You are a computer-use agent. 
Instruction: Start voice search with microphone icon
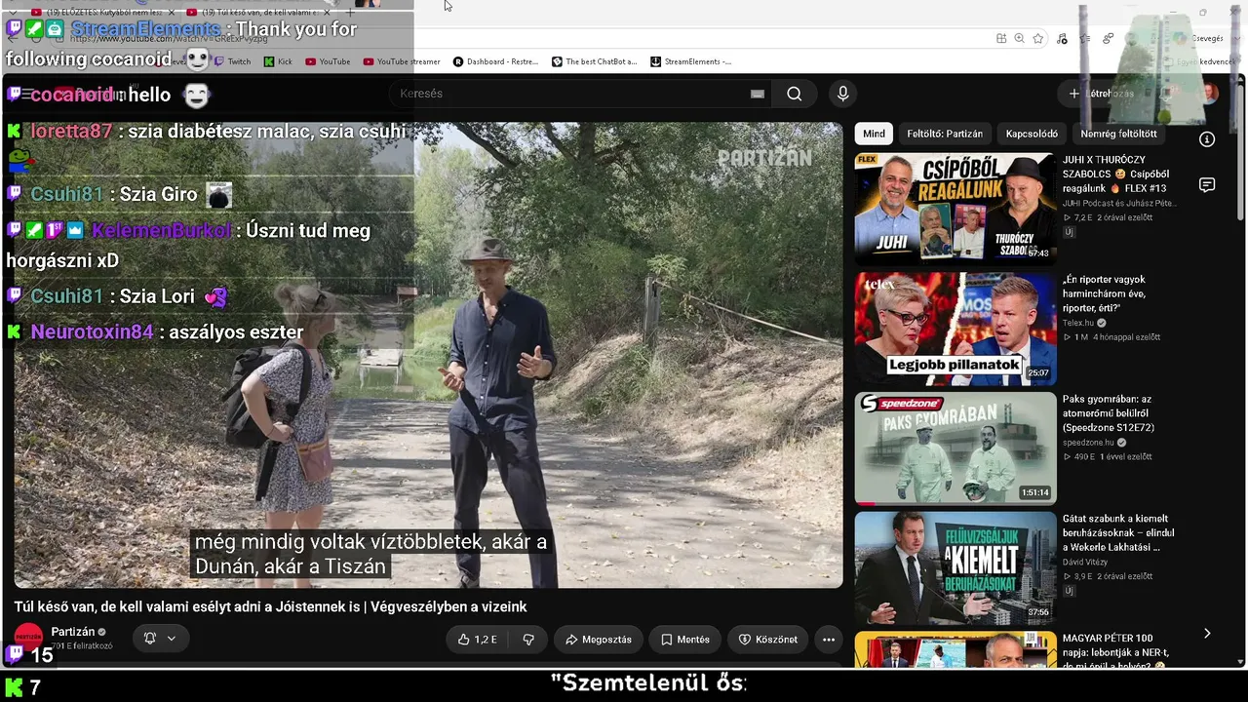[x=843, y=94]
